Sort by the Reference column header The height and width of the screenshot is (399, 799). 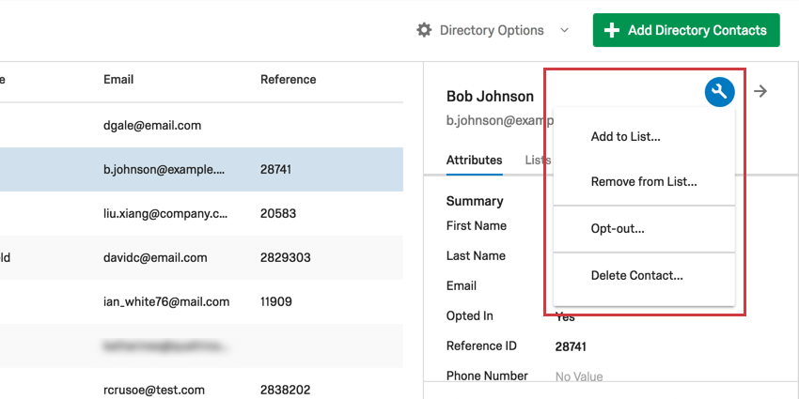(288, 80)
